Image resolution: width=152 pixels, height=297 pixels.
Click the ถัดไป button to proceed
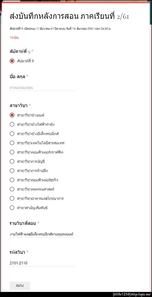point(20,286)
